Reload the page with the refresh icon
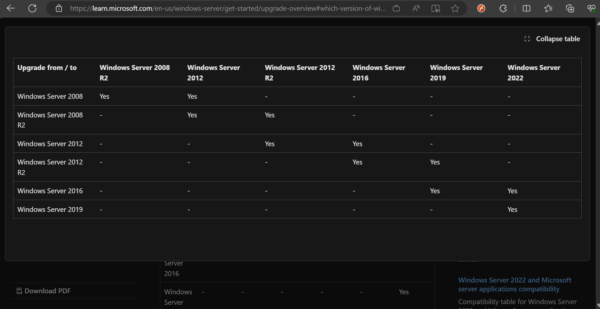The image size is (600, 309). tap(32, 8)
